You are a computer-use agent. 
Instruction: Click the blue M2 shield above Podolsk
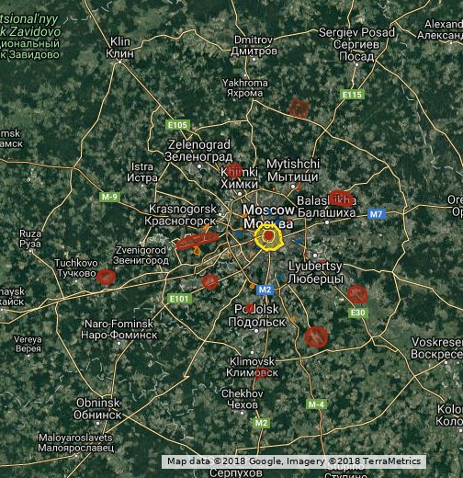pyautogui.click(x=265, y=290)
